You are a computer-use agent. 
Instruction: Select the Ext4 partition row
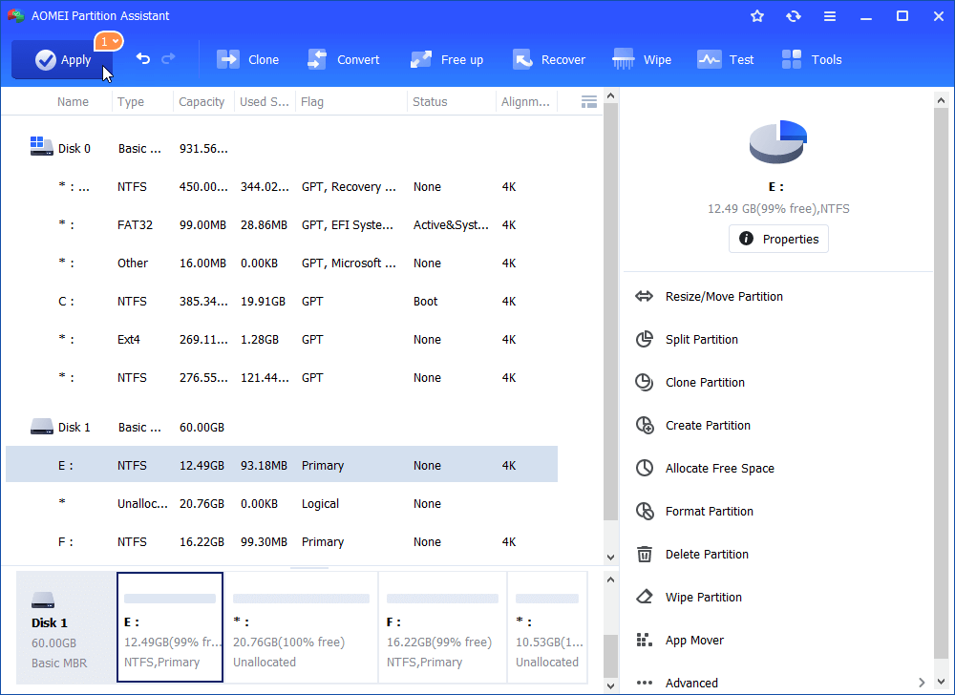[x=282, y=340]
